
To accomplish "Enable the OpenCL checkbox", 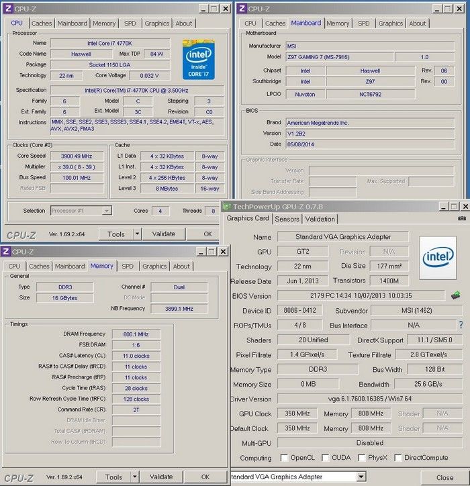I will [x=284, y=458].
